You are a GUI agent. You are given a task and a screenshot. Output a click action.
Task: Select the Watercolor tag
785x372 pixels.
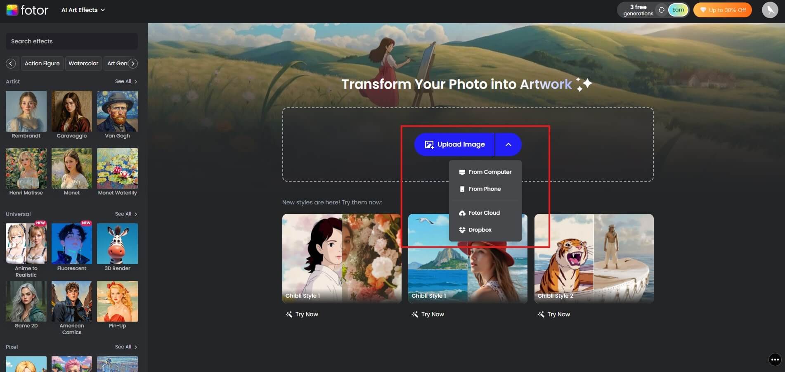(x=83, y=64)
